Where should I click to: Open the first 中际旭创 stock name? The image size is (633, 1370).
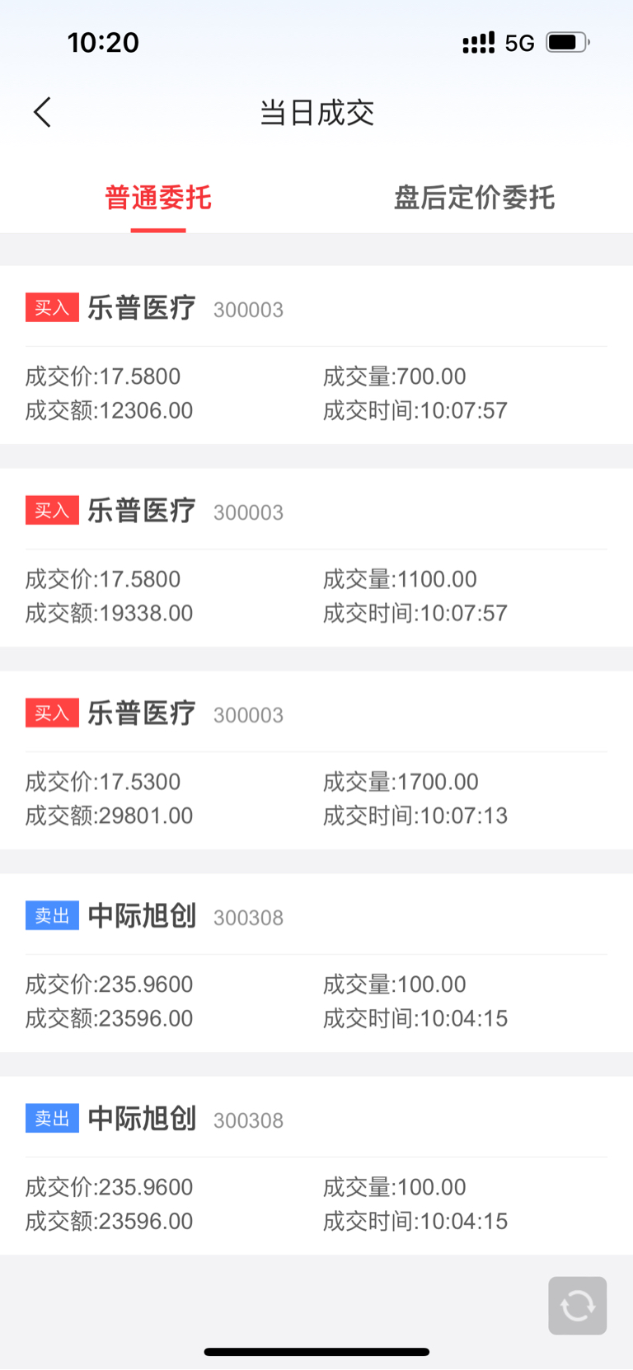[x=142, y=915]
